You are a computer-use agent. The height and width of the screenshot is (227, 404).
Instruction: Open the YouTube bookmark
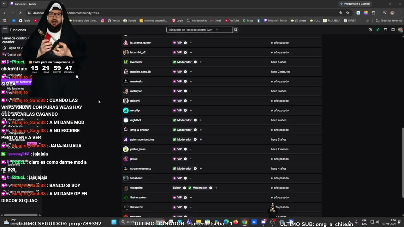(232, 21)
